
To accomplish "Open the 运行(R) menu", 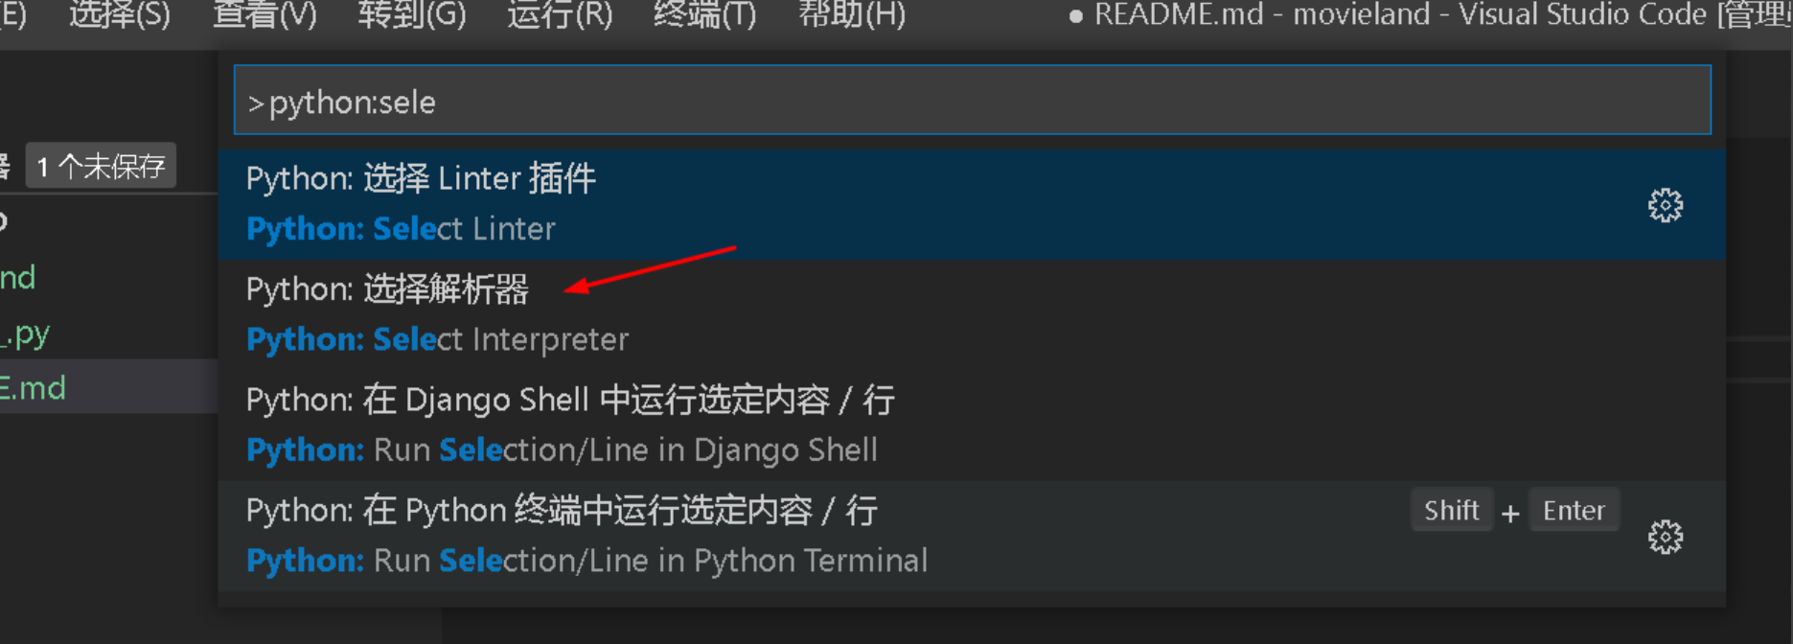I will pos(560,14).
